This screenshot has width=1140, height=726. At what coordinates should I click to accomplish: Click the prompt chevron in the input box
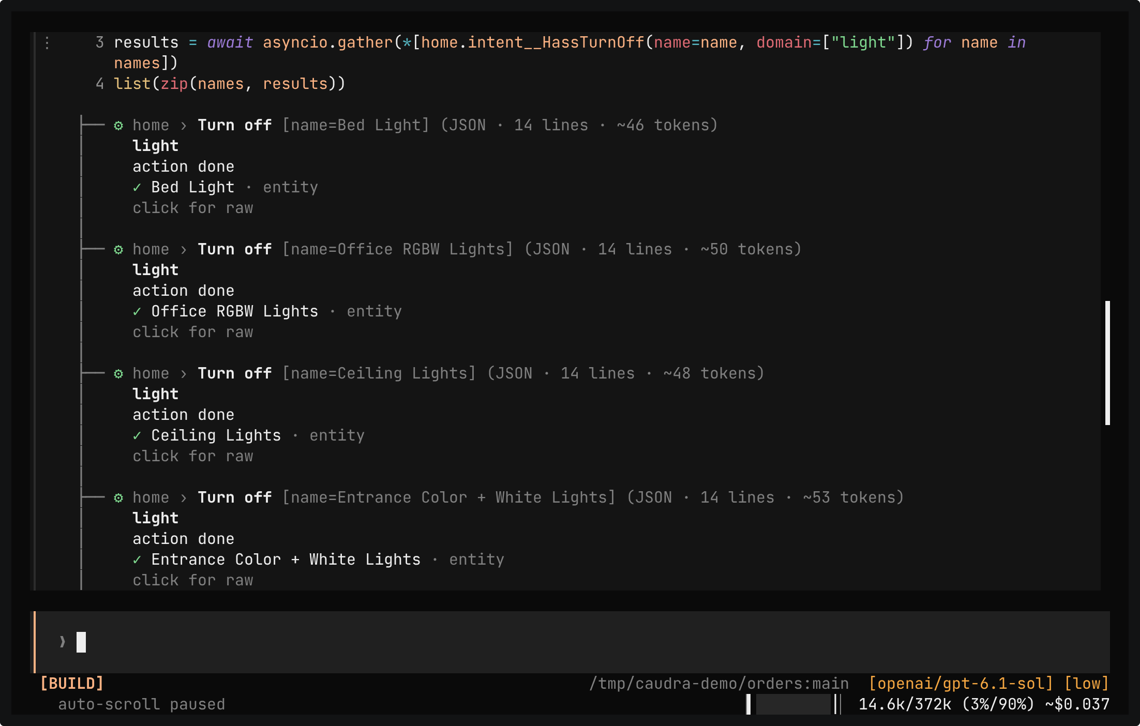point(63,642)
